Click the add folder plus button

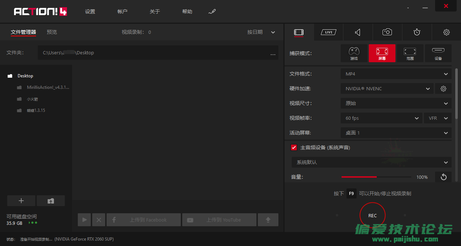click(21, 201)
